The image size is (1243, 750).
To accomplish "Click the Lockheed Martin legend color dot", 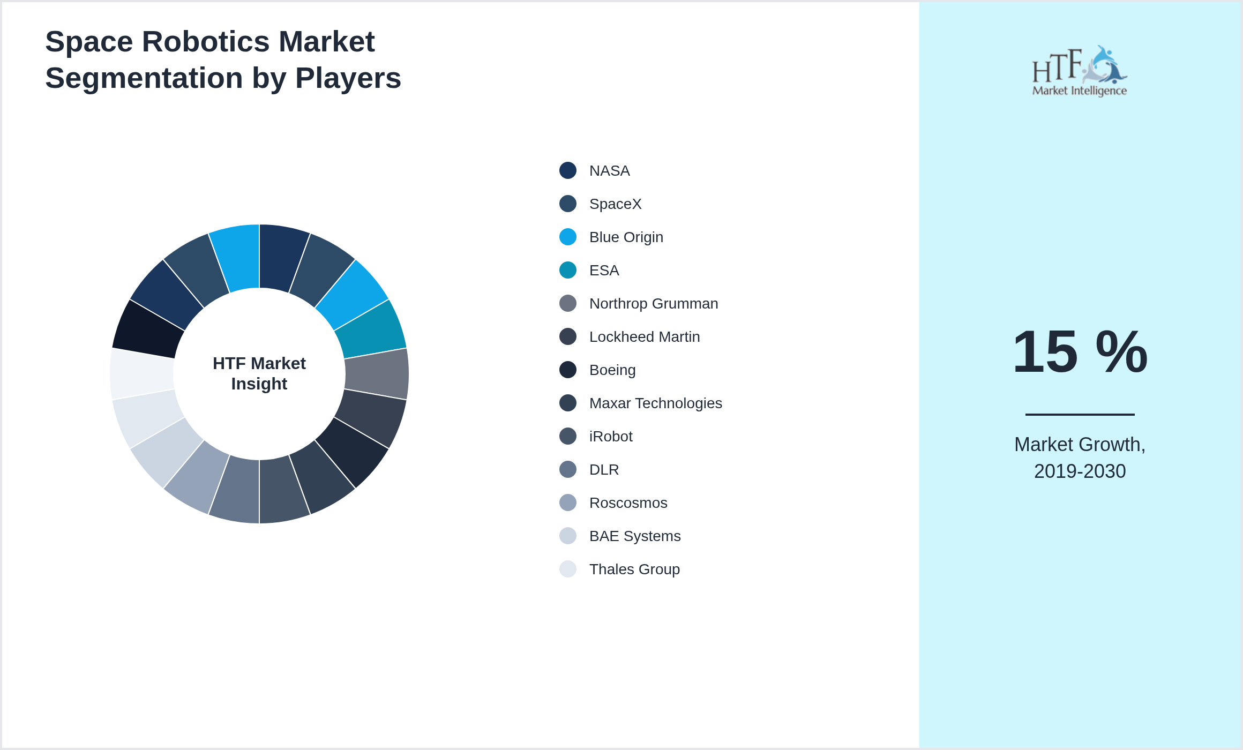I will [x=568, y=336].
